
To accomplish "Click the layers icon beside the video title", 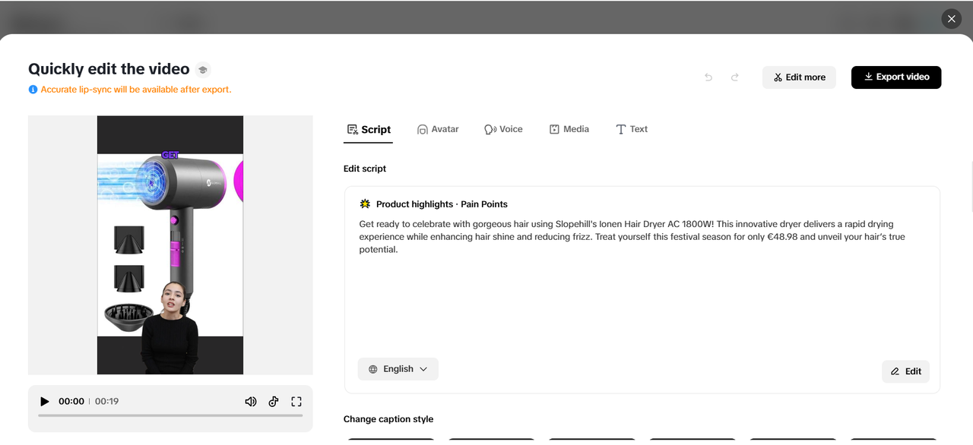I will (x=202, y=69).
